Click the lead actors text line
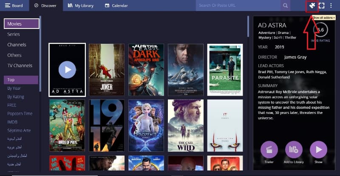 coord(292,74)
